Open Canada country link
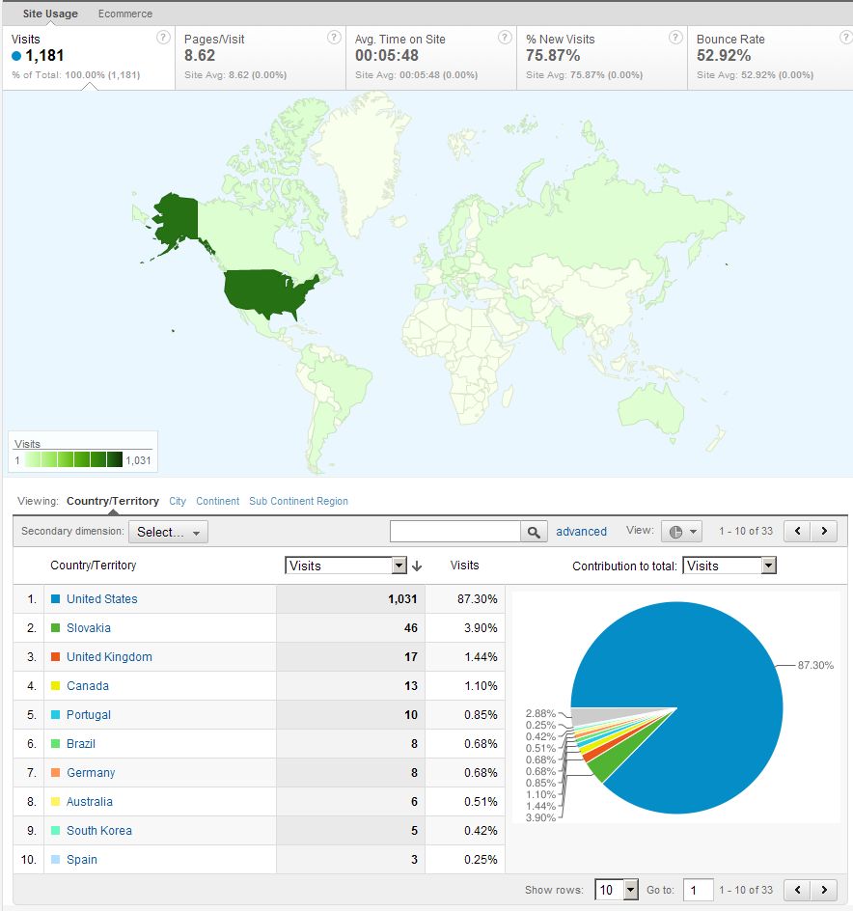This screenshot has width=853, height=911. [x=87, y=686]
